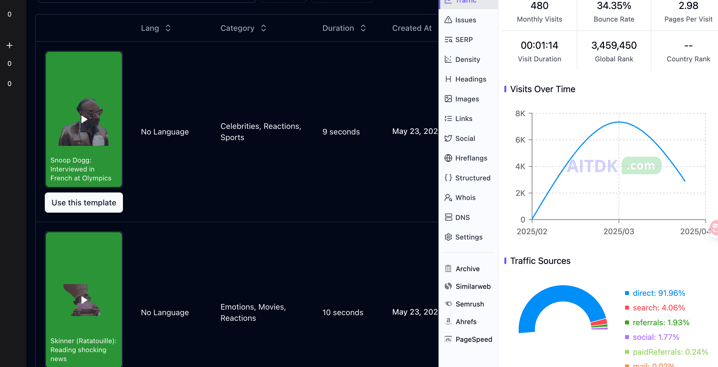Open the Headings tab label
Image resolution: width=718 pixels, height=367 pixels.
click(x=471, y=79)
